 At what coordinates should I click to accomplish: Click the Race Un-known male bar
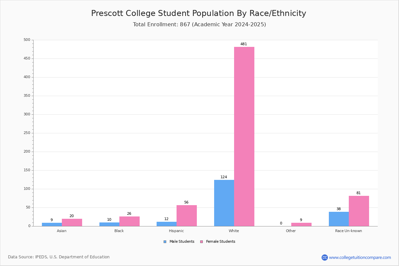339,219
